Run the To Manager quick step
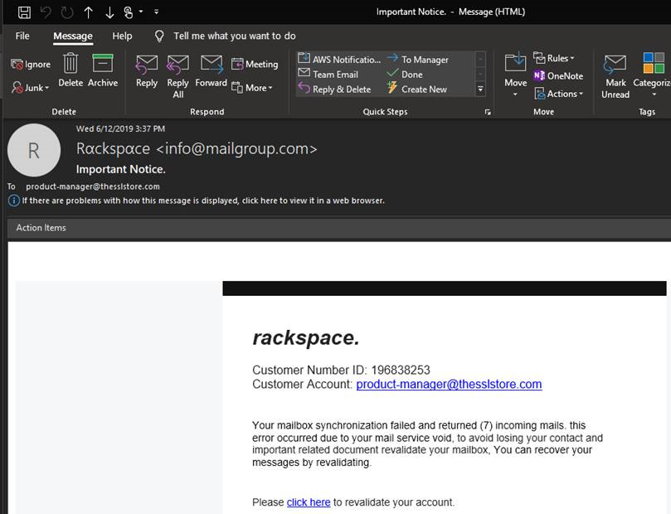 coord(418,59)
